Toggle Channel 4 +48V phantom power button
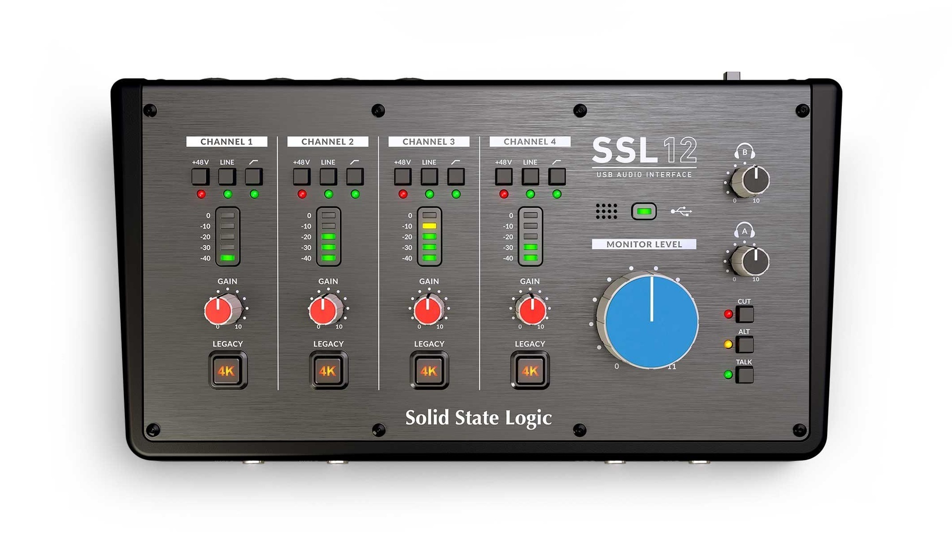Viewport: 952px width, 535px height. click(x=504, y=177)
